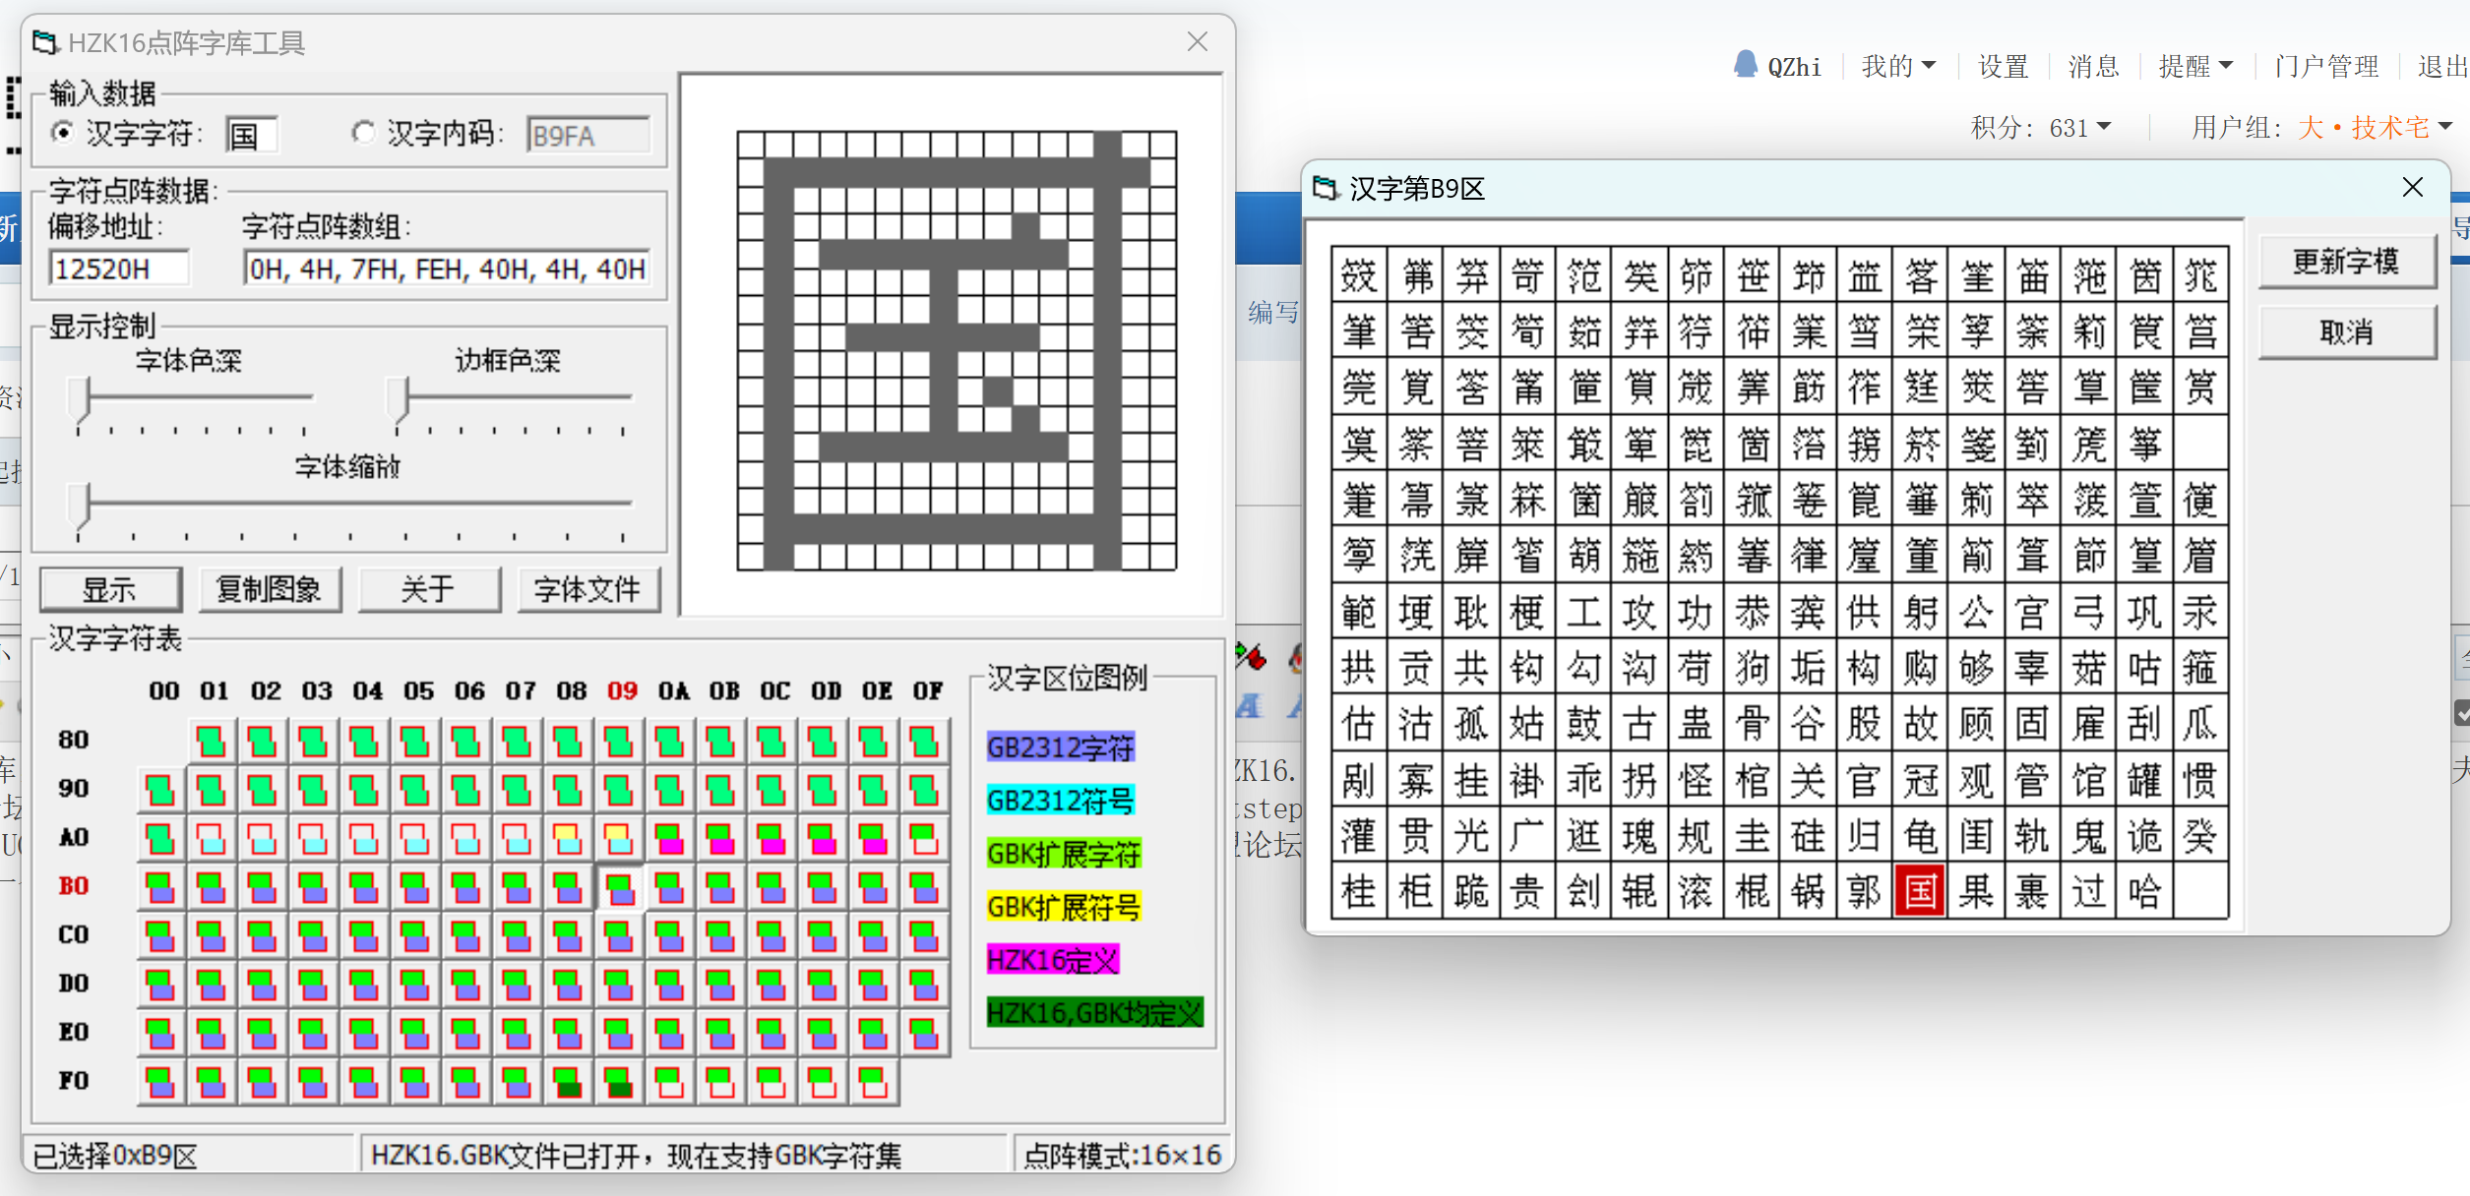This screenshot has height=1196, width=2470.
Task: Close the 汉字第B9区 window
Action: (x=2412, y=187)
